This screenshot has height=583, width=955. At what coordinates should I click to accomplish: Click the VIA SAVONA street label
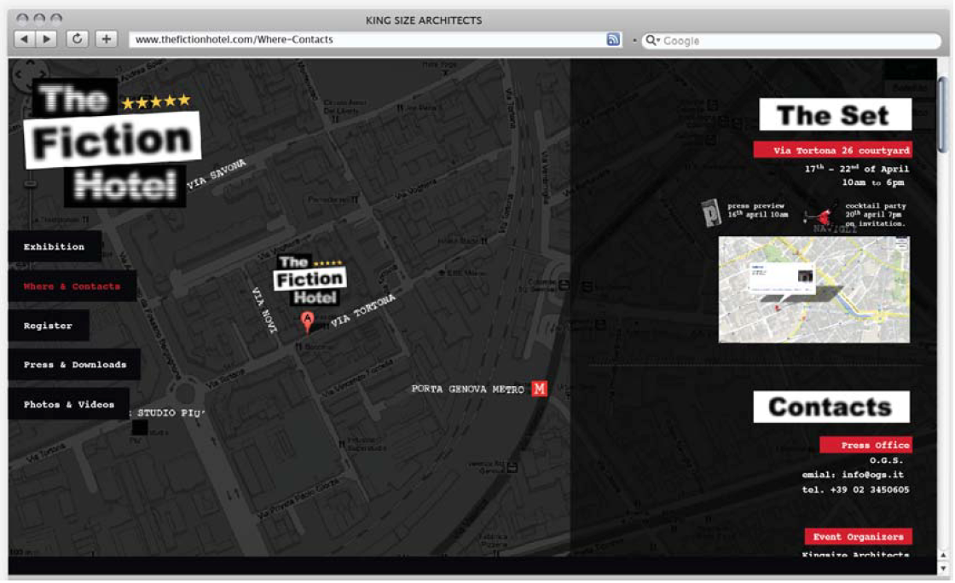pyautogui.click(x=217, y=175)
